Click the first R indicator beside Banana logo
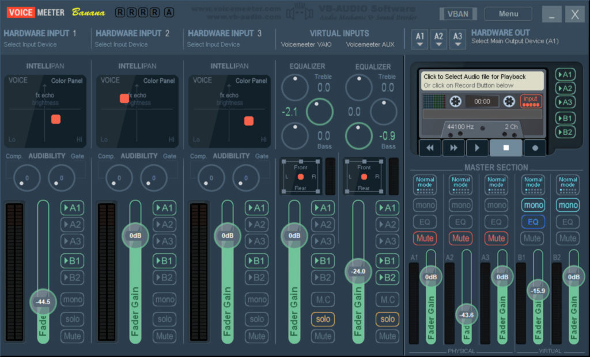The width and height of the screenshot is (590, 357). point(120,13)
